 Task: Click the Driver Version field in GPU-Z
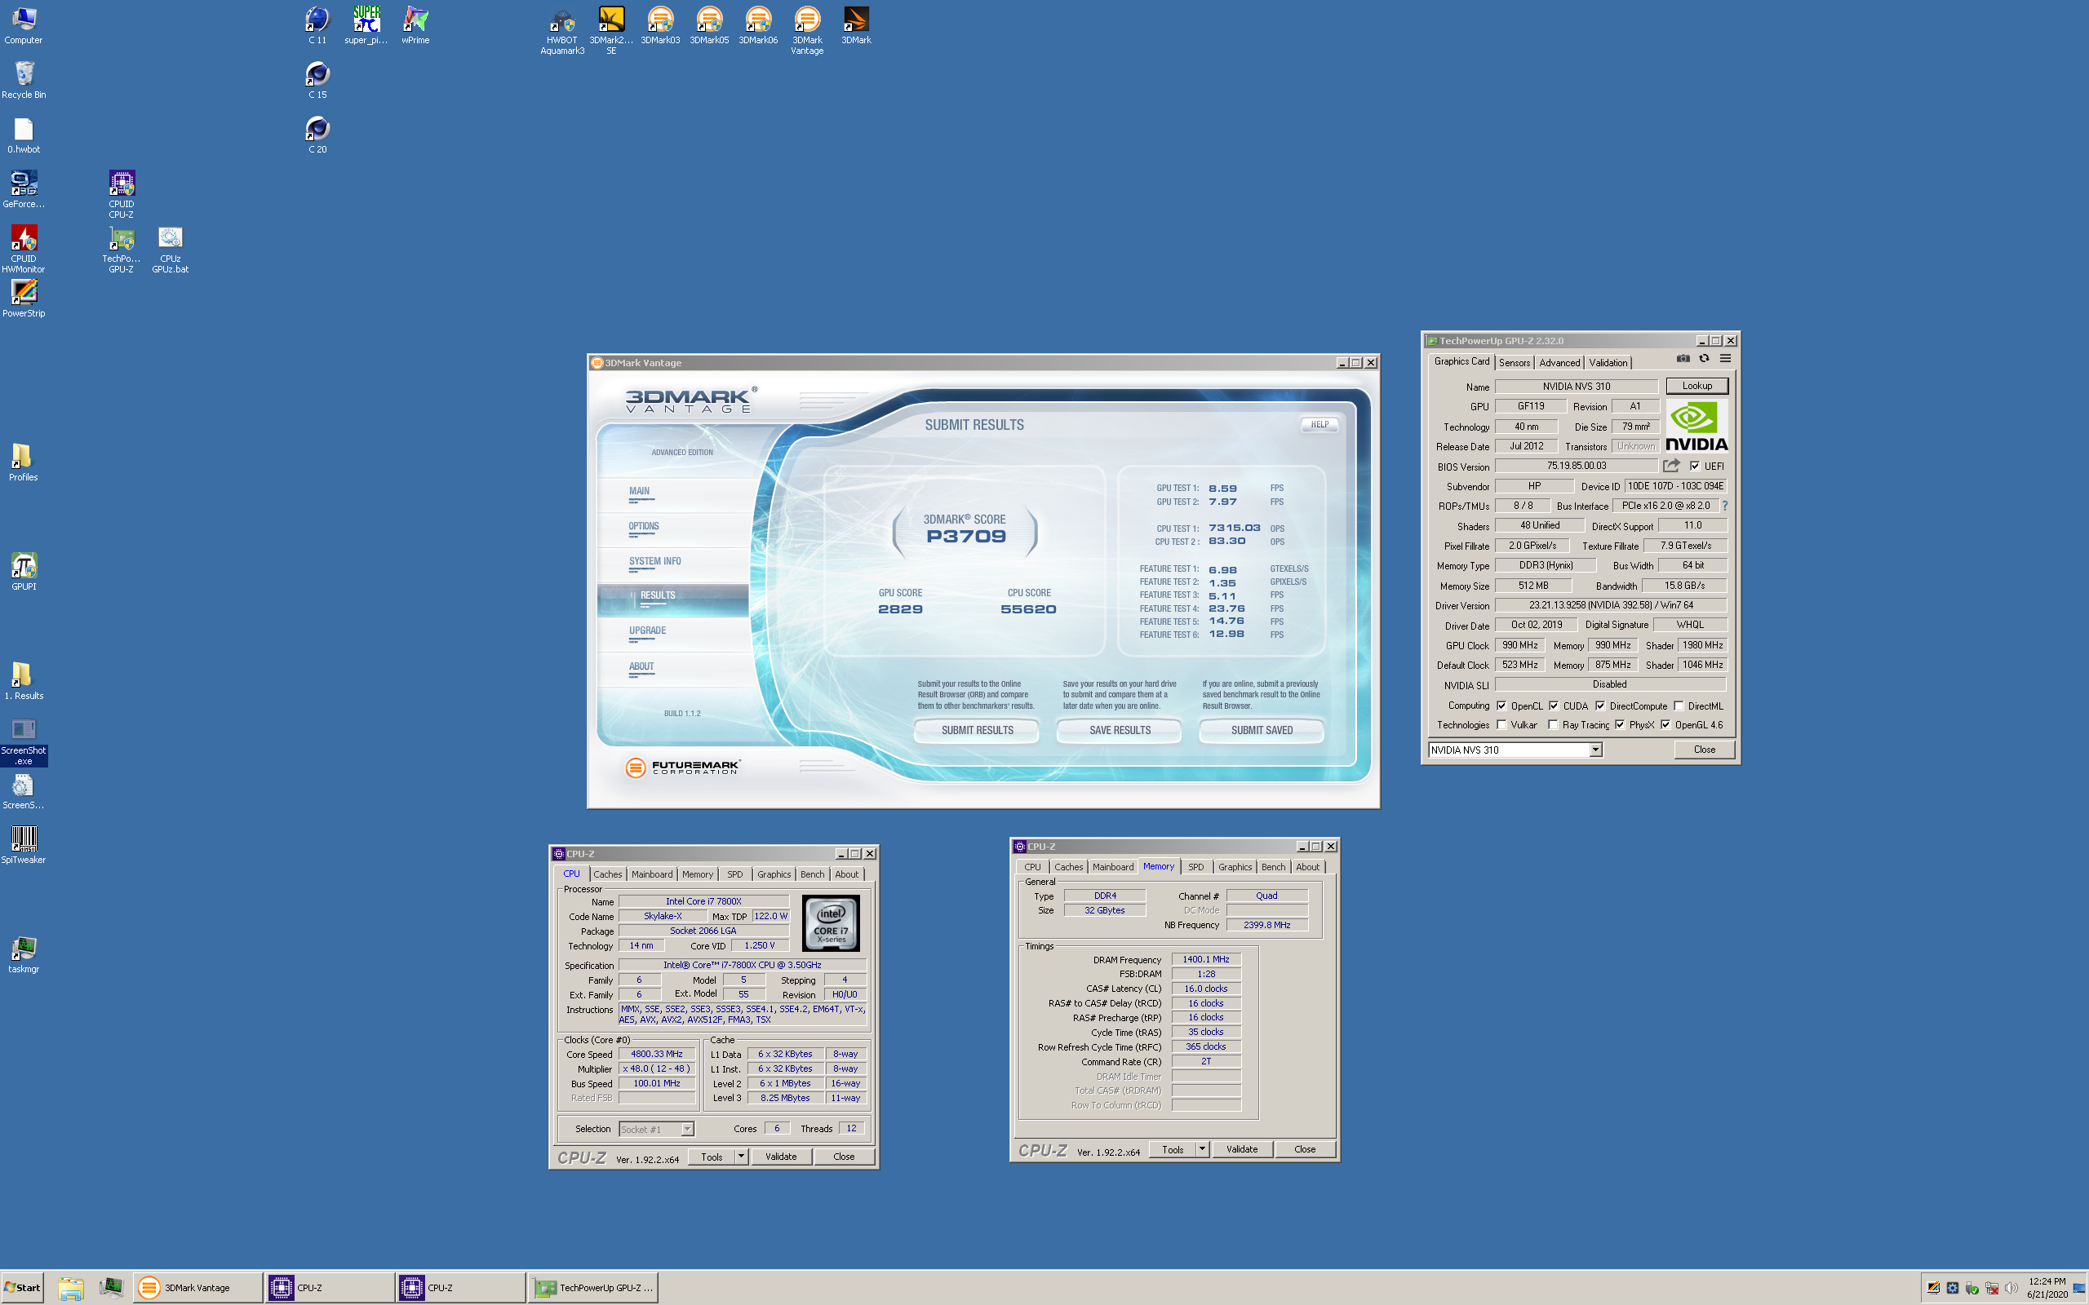point(1610,606)
